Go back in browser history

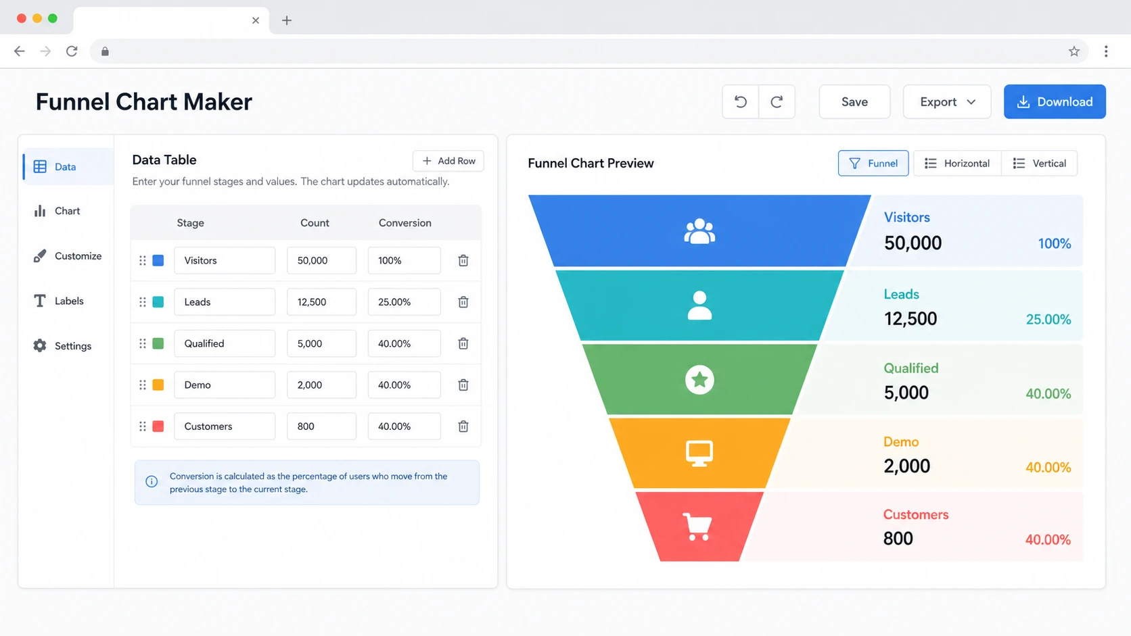pos(20,51)
